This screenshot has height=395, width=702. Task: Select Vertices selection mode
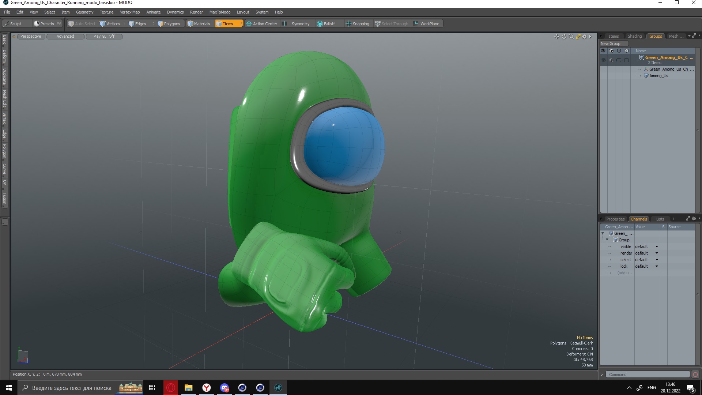pyautogui.click(x=112, y=24)
